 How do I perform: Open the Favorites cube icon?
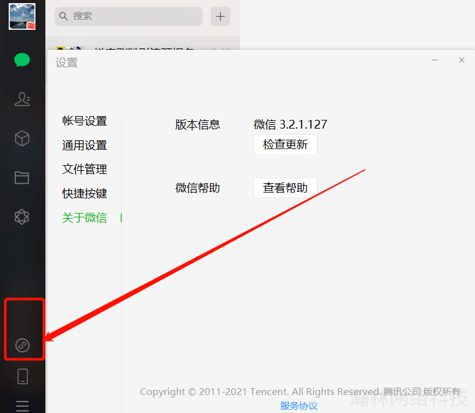[22, 138]
